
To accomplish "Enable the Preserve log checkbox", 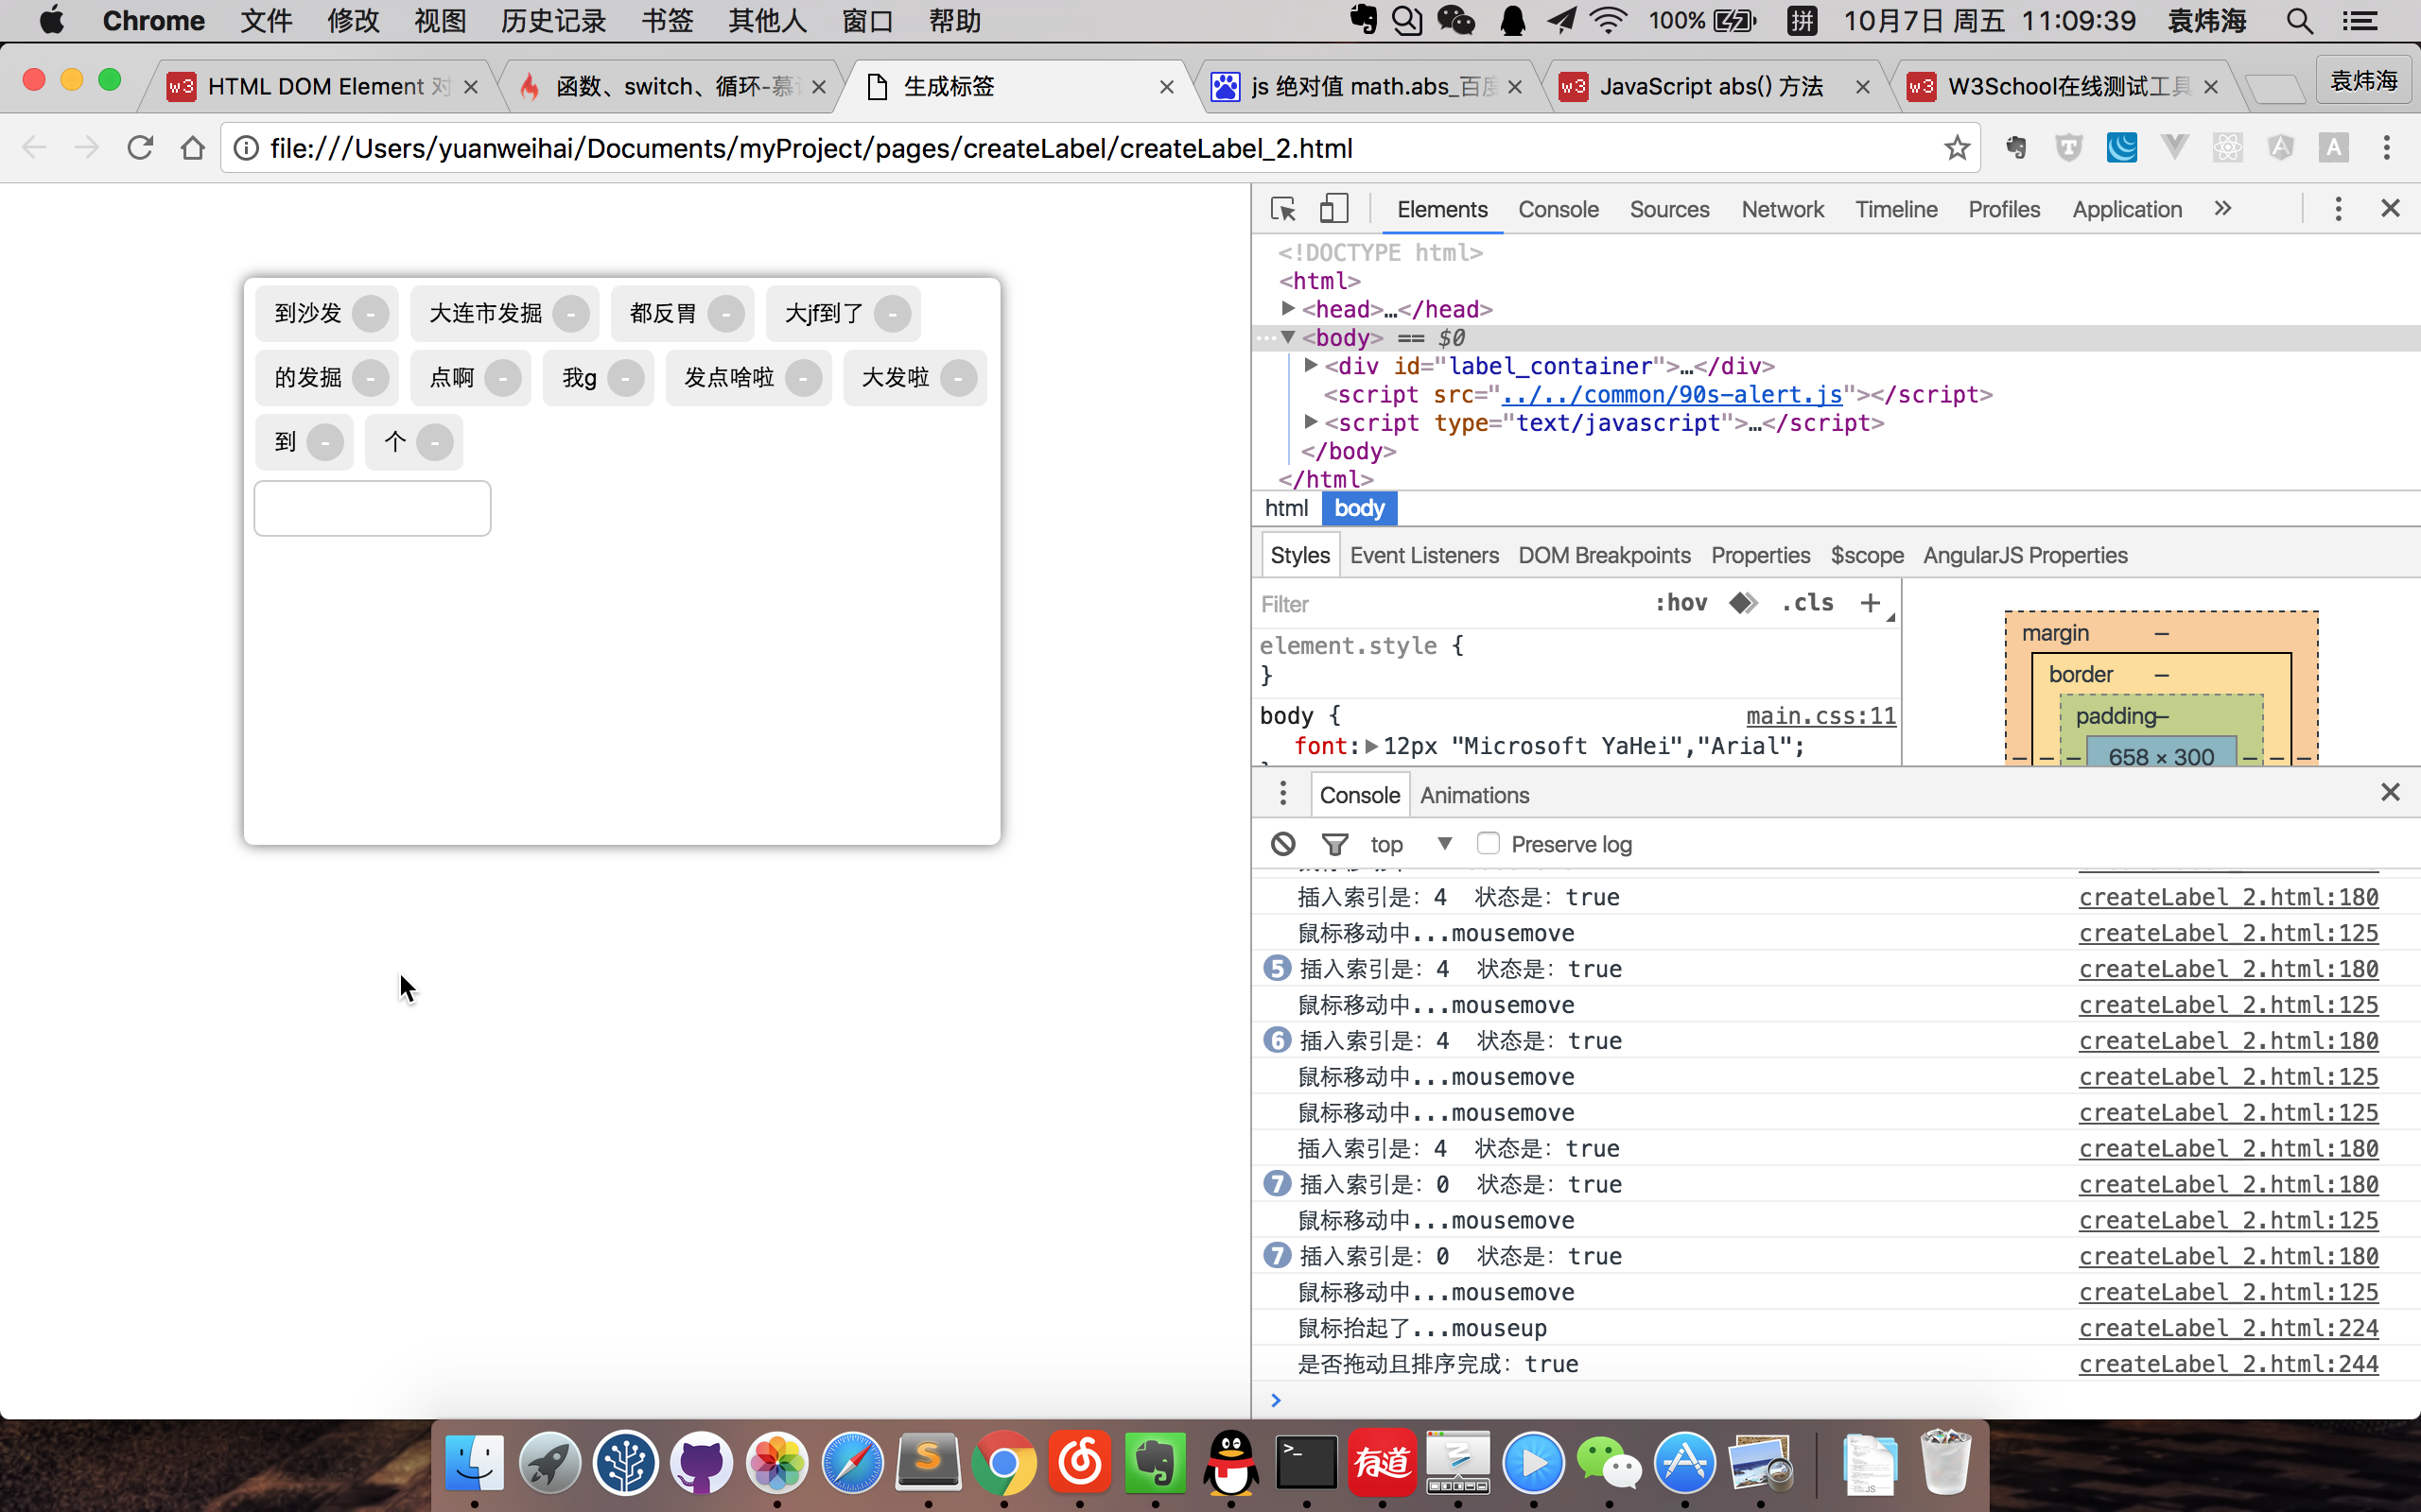I will click(x=1488, y=844).
